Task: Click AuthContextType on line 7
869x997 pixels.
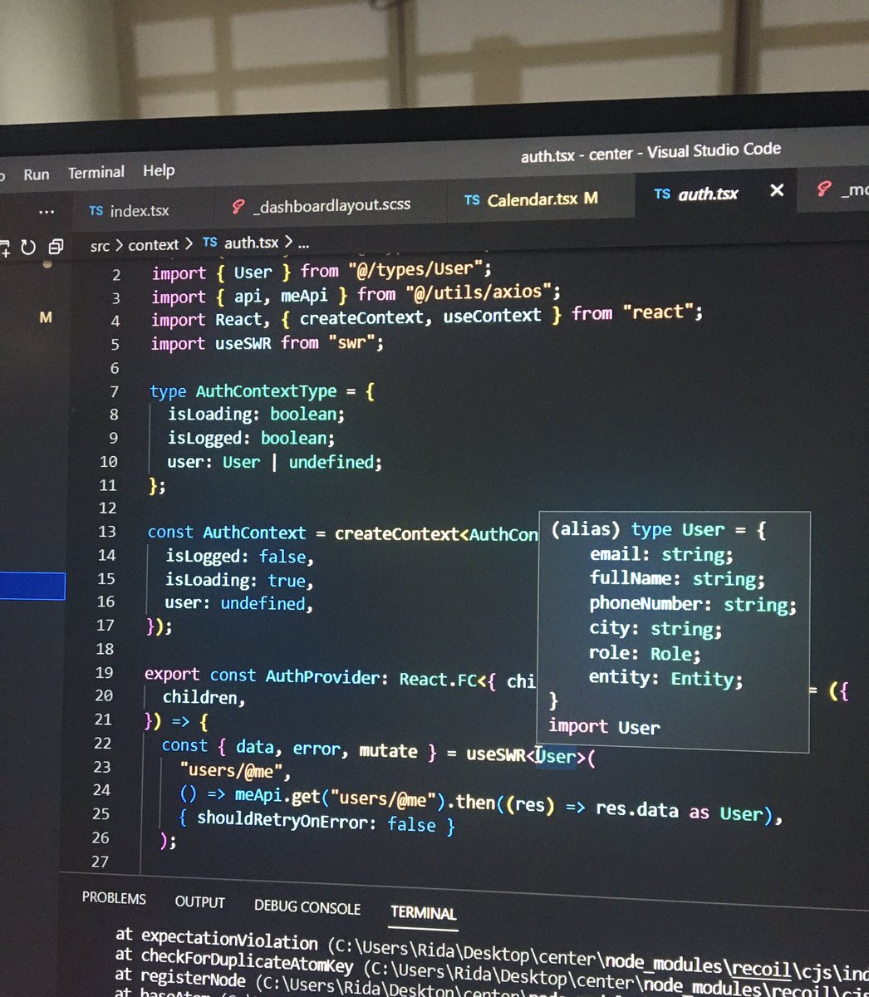Action: pos(266,390)
